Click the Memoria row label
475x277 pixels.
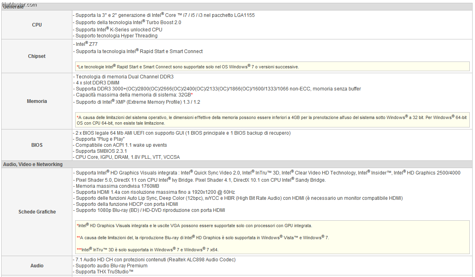(37, 101)
